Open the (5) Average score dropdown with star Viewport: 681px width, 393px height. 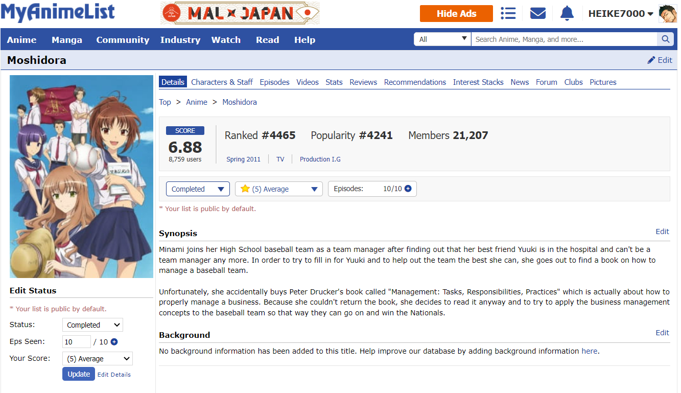pyautogui.click(x=279, y=189)
